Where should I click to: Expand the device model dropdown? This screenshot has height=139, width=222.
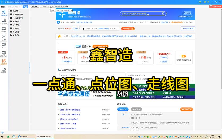(x=20, y=7)
